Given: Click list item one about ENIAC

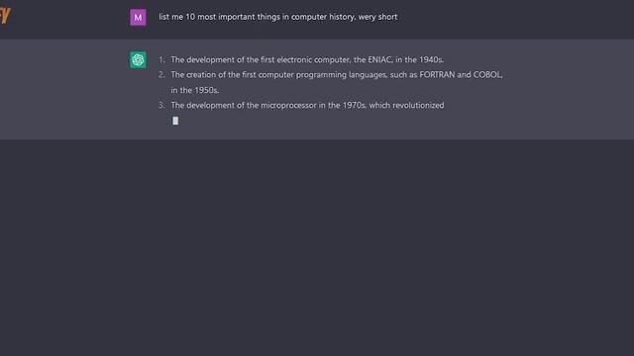Looking at the screenshot, I should click(x=307, y=59).
